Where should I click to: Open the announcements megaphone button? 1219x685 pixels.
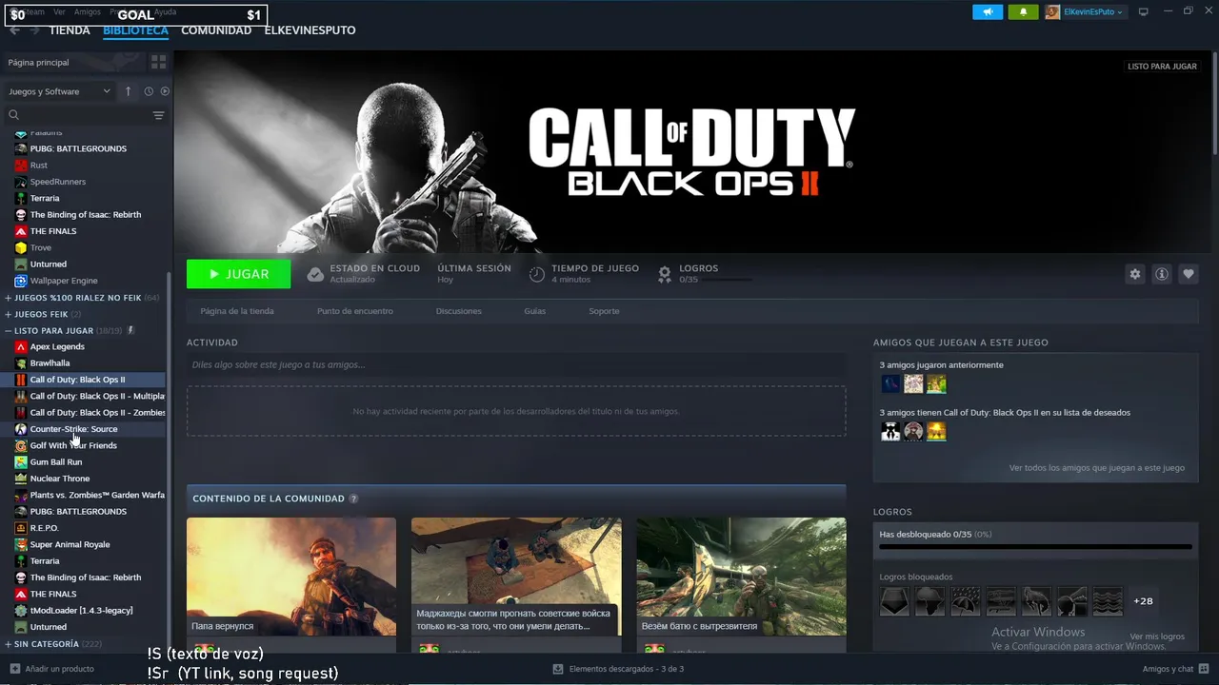click(988, 12)
